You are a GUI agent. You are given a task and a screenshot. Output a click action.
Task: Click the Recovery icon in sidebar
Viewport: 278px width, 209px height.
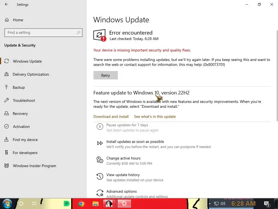point(7,113)
